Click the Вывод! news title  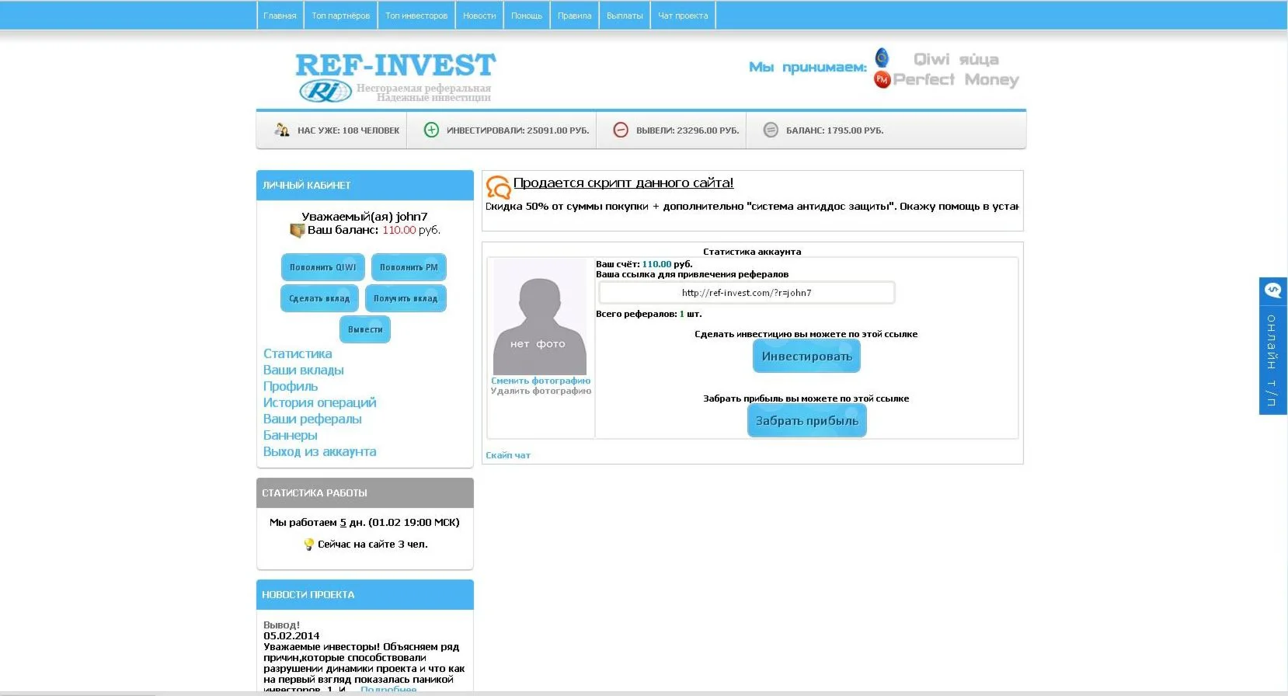pyautogui.click(x=281, y=625)
